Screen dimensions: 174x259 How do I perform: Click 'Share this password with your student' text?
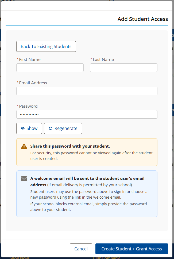pos(70,146)
